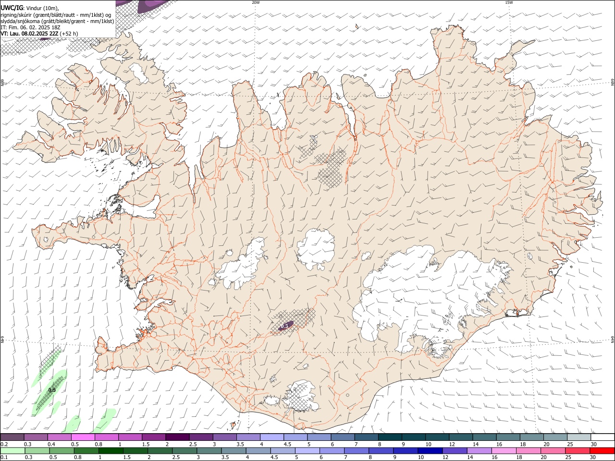
Task: Click the 'UWC/IG: Vindur (10m)' title text
Action: [30, 8]
